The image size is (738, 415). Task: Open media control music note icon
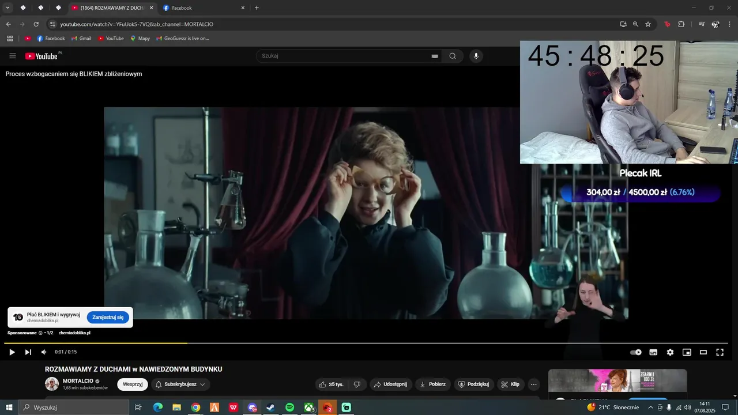pyautogui.click(x=702, y=24)
